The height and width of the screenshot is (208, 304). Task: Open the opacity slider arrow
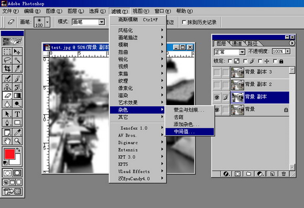[x=288, y=51]
